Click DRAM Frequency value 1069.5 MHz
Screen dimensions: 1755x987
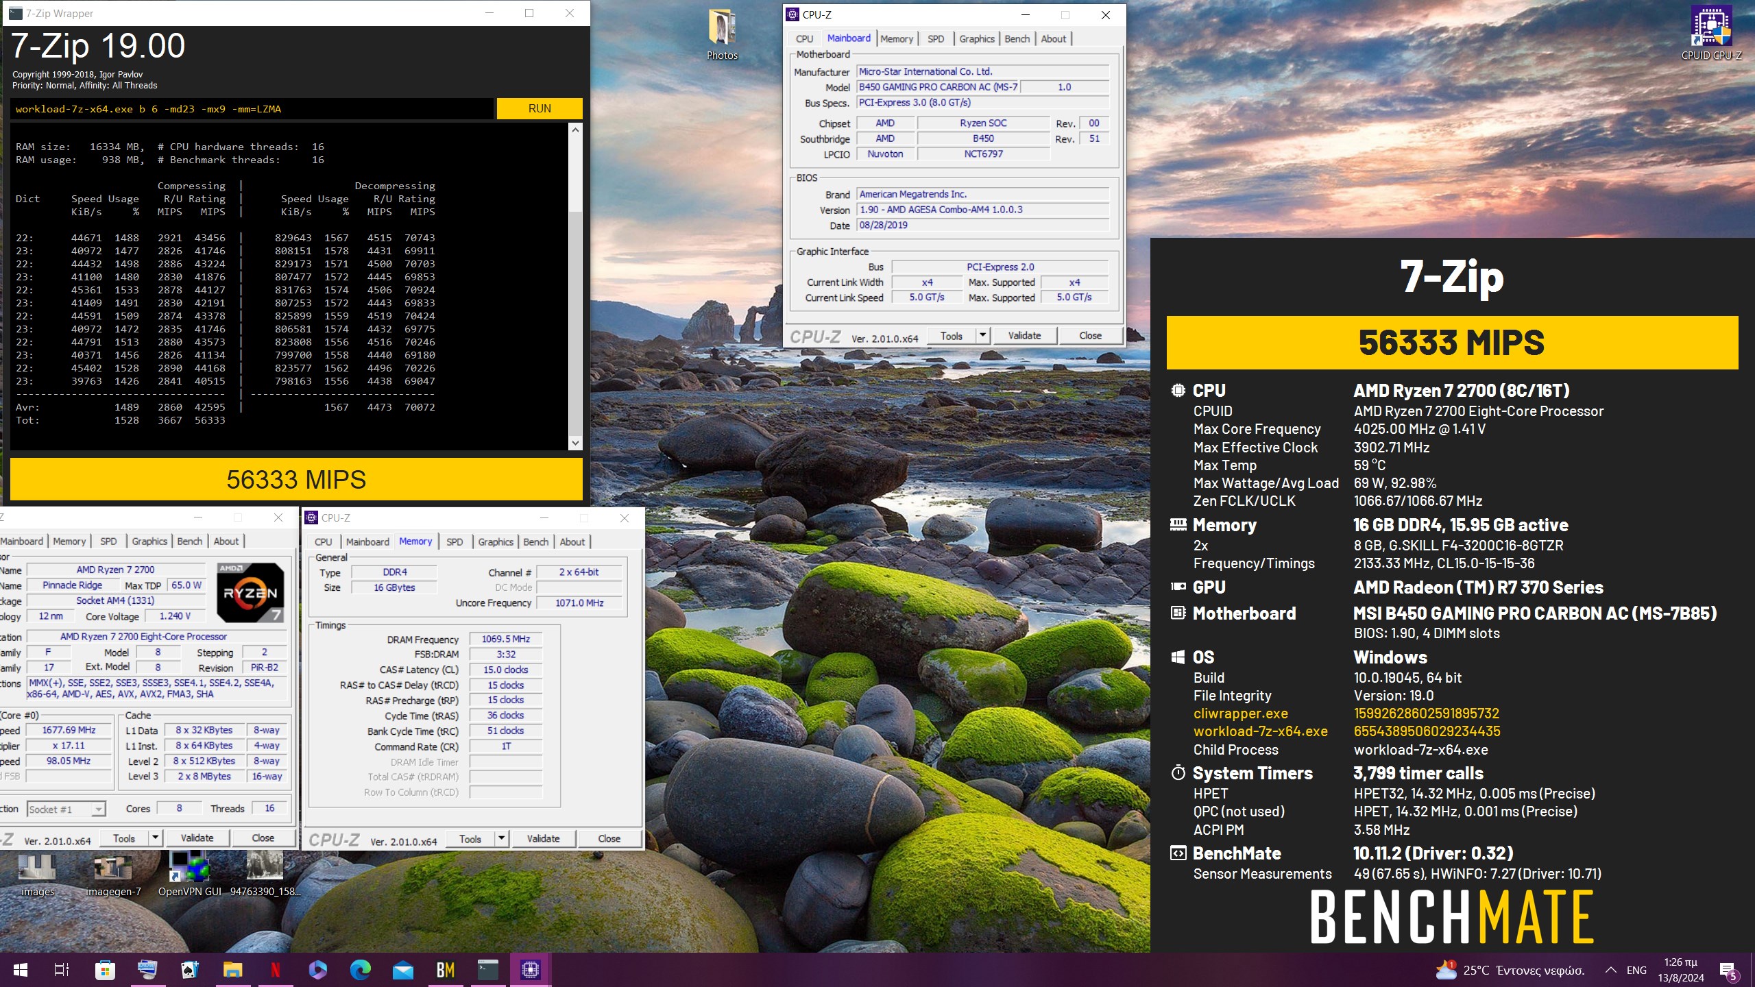[x=505, y=639]
